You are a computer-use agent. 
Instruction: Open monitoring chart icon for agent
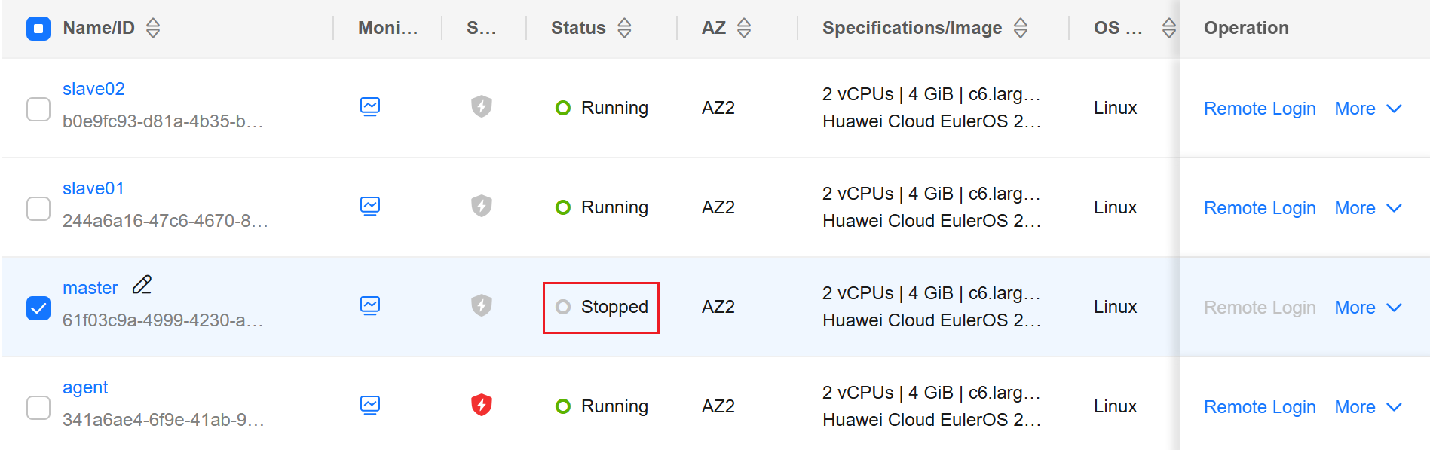(x=370, y=406)
